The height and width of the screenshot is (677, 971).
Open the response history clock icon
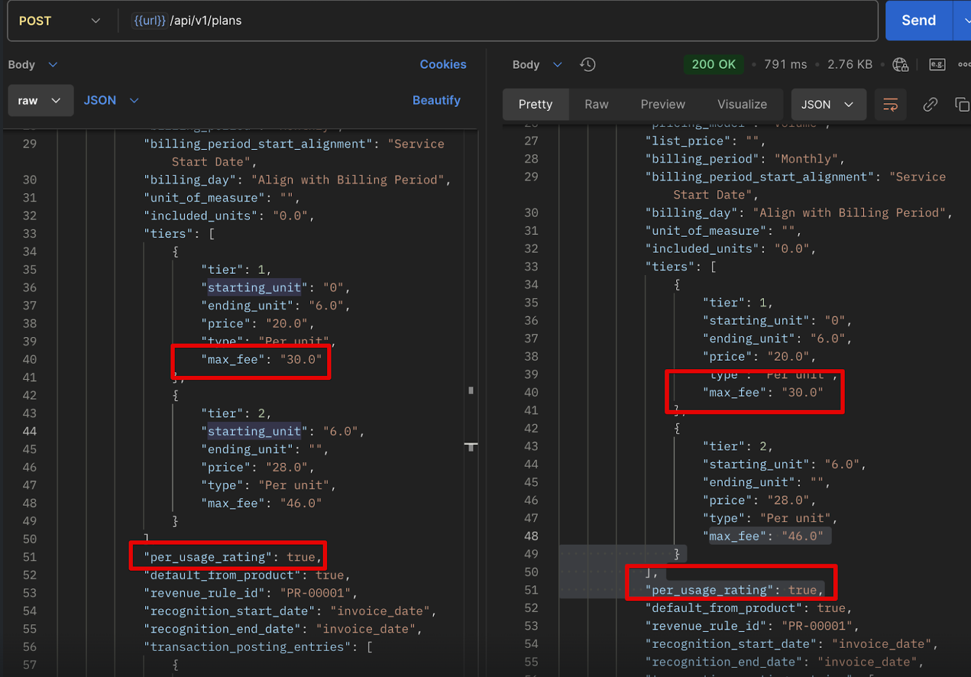(x=587, y=64)
